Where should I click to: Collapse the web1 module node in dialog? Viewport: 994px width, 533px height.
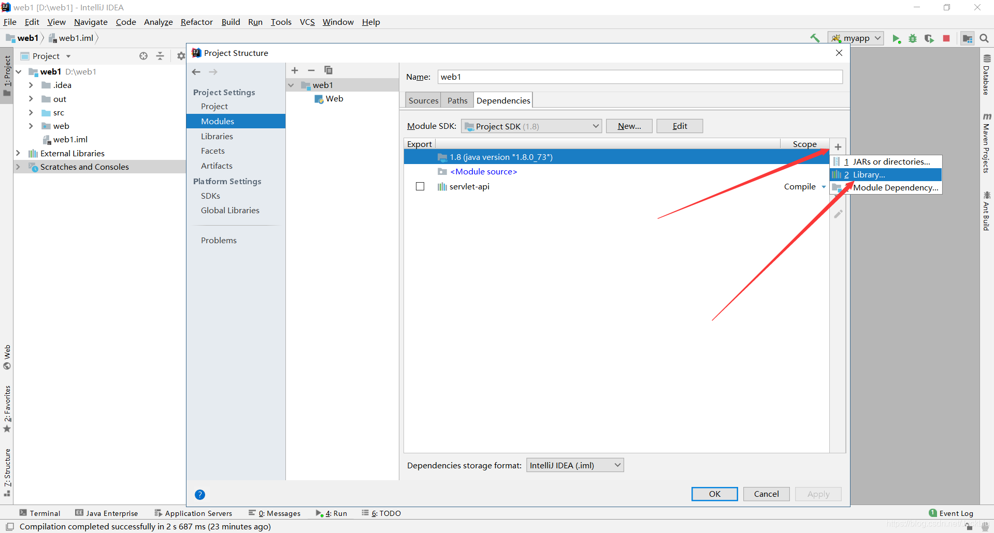[x=291, y=85]
